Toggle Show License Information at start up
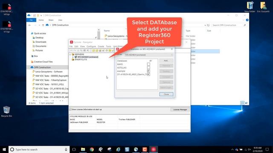Screen dimensions: 273x153 tap(70, 109)
